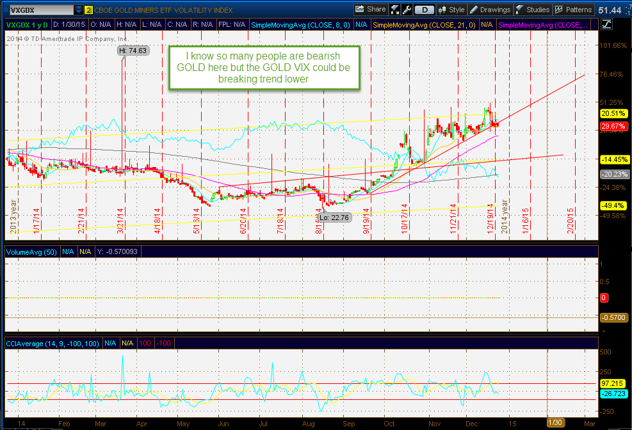The image size is (632, 430).
Task: Toggle the SimpleMovingAvg (CLOSE, 8, 0) study
Action: (x=302, y=23)
